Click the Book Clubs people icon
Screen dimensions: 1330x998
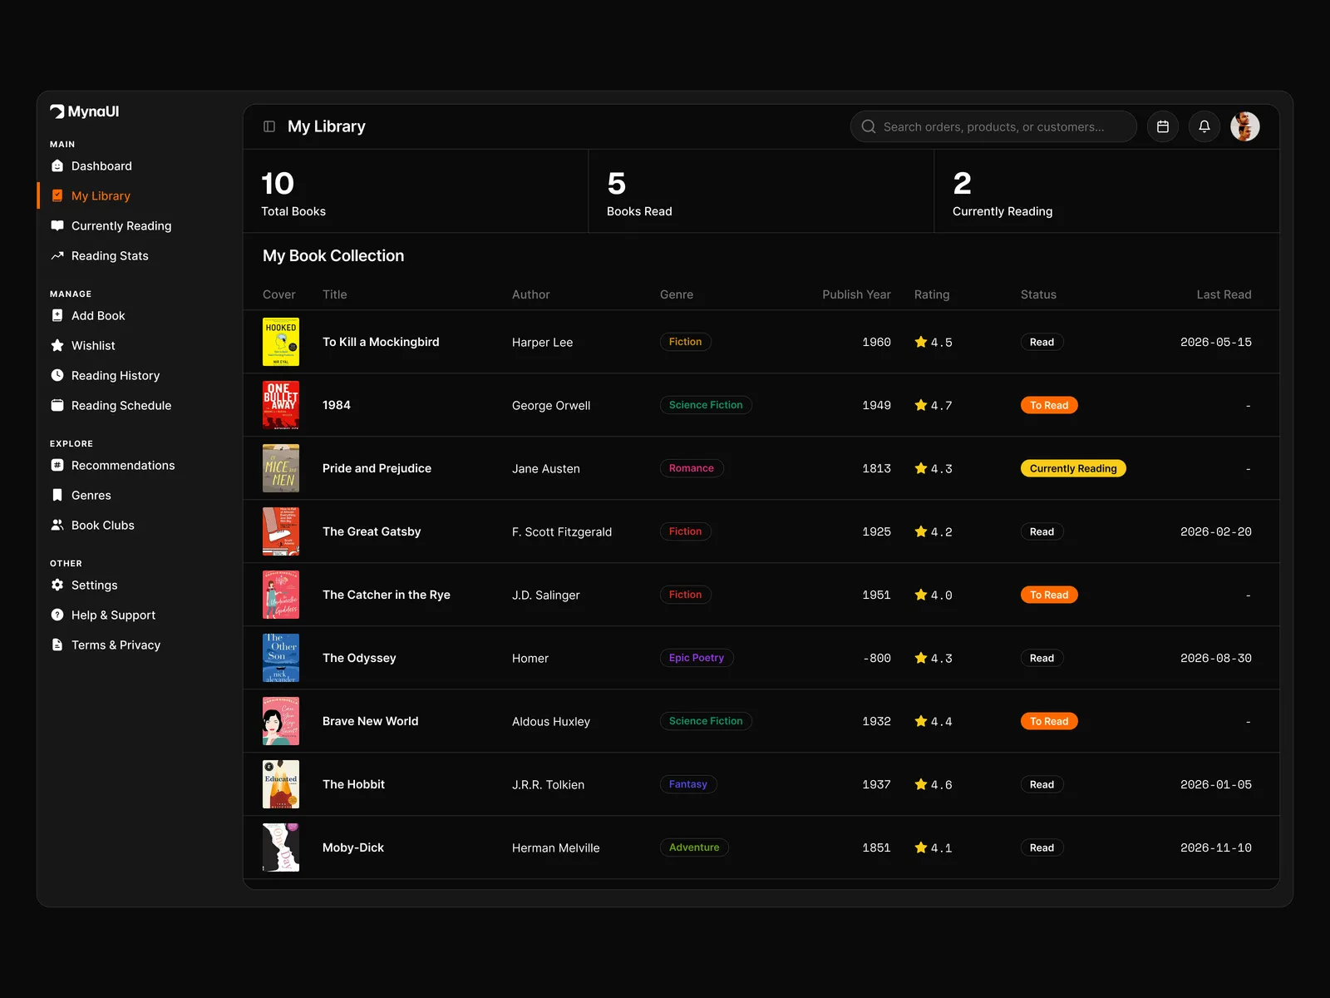57,525
